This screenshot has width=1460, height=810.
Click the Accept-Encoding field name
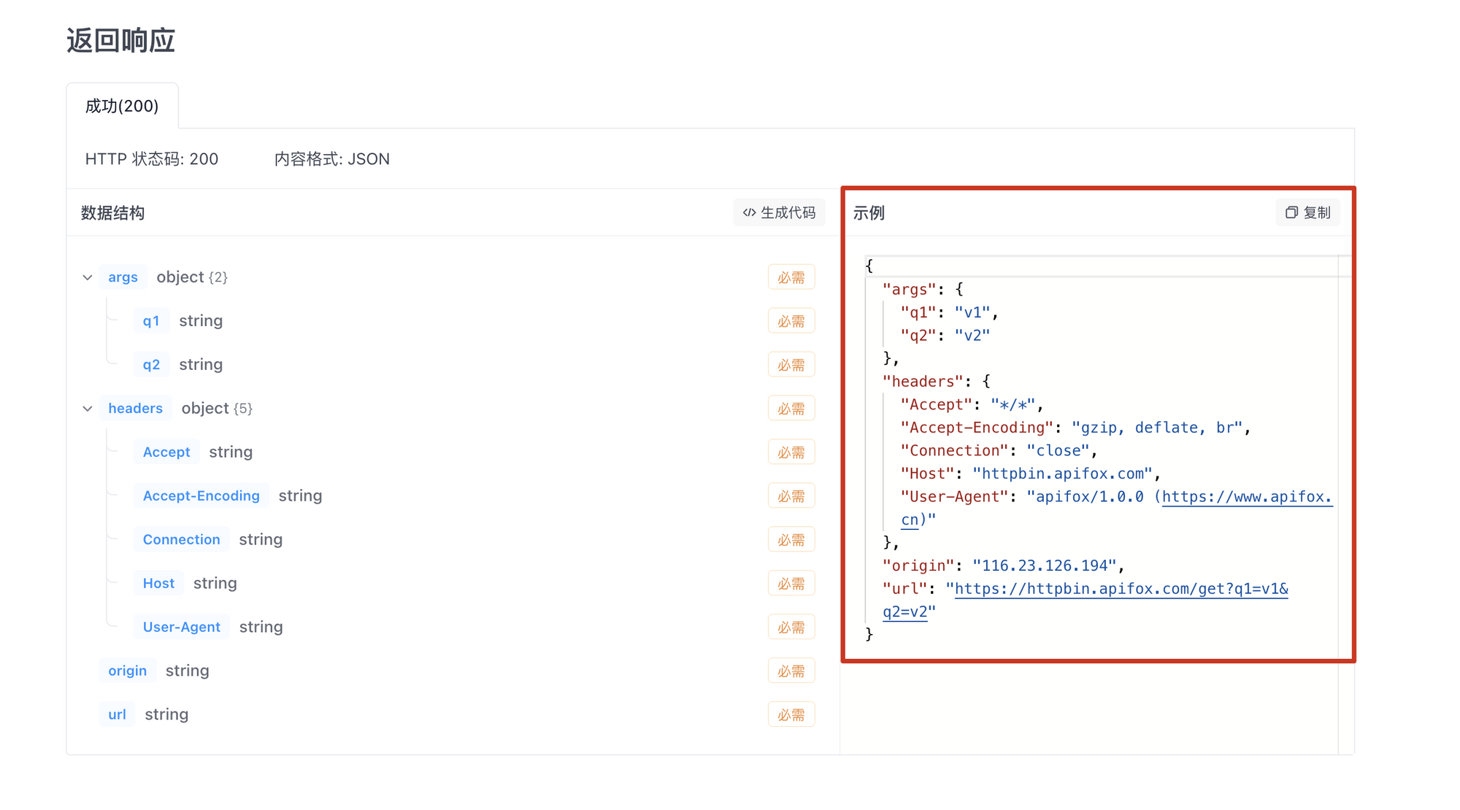pyautogui.click(x=201, y=496)
